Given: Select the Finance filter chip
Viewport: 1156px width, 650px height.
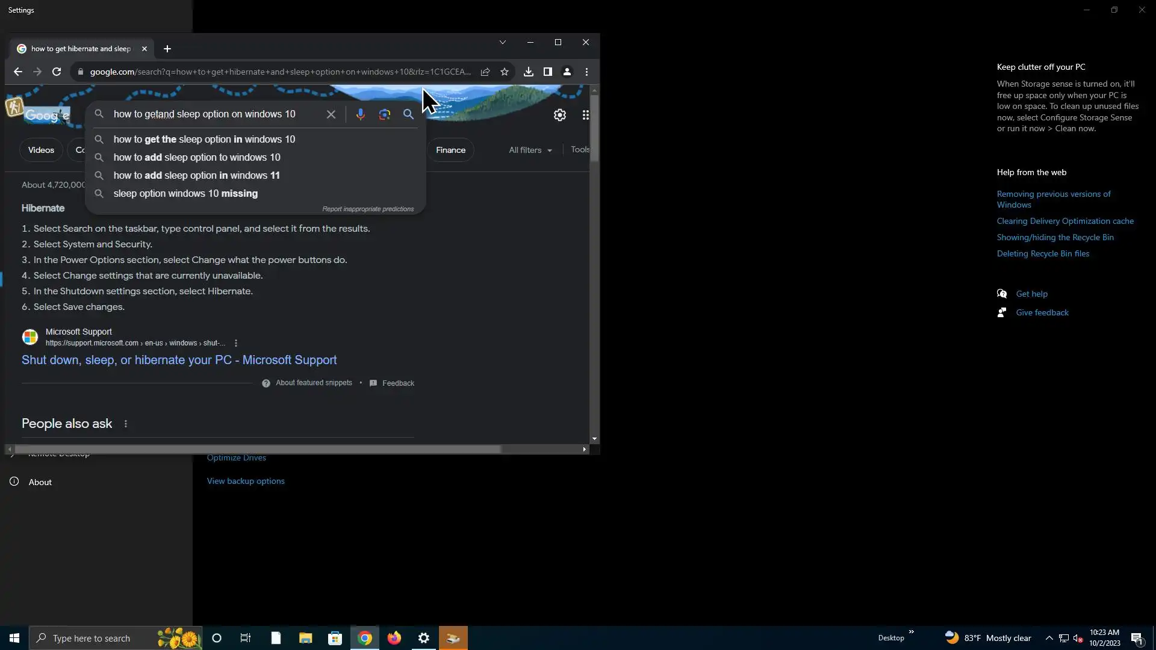Looking at the screenshot, I should click(450, 150).
